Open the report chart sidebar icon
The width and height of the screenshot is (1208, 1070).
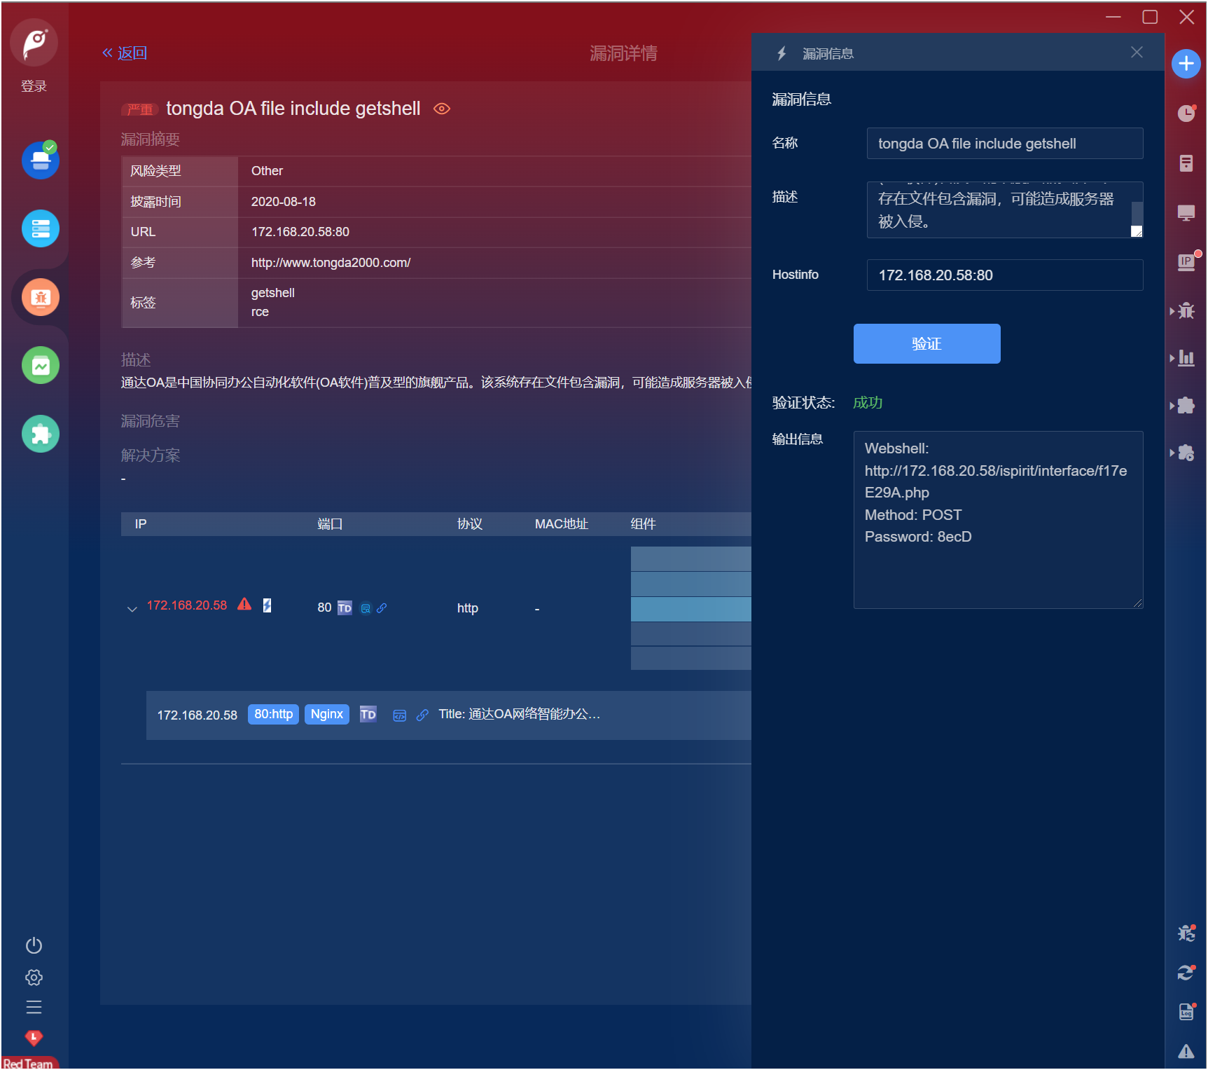(41, 365)
